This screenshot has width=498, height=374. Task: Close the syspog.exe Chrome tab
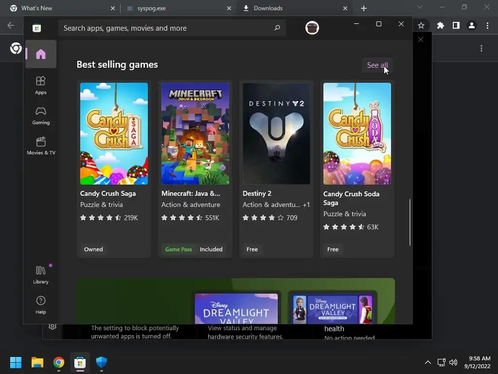pos(229,9)
